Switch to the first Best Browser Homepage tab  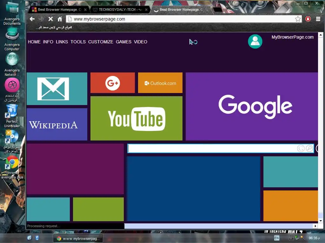(59, 9)
